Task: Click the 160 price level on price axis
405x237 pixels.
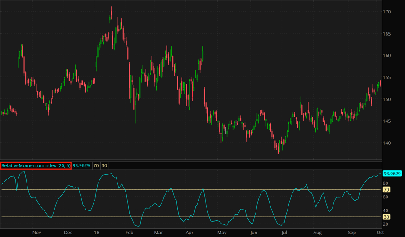Action: 387,56
